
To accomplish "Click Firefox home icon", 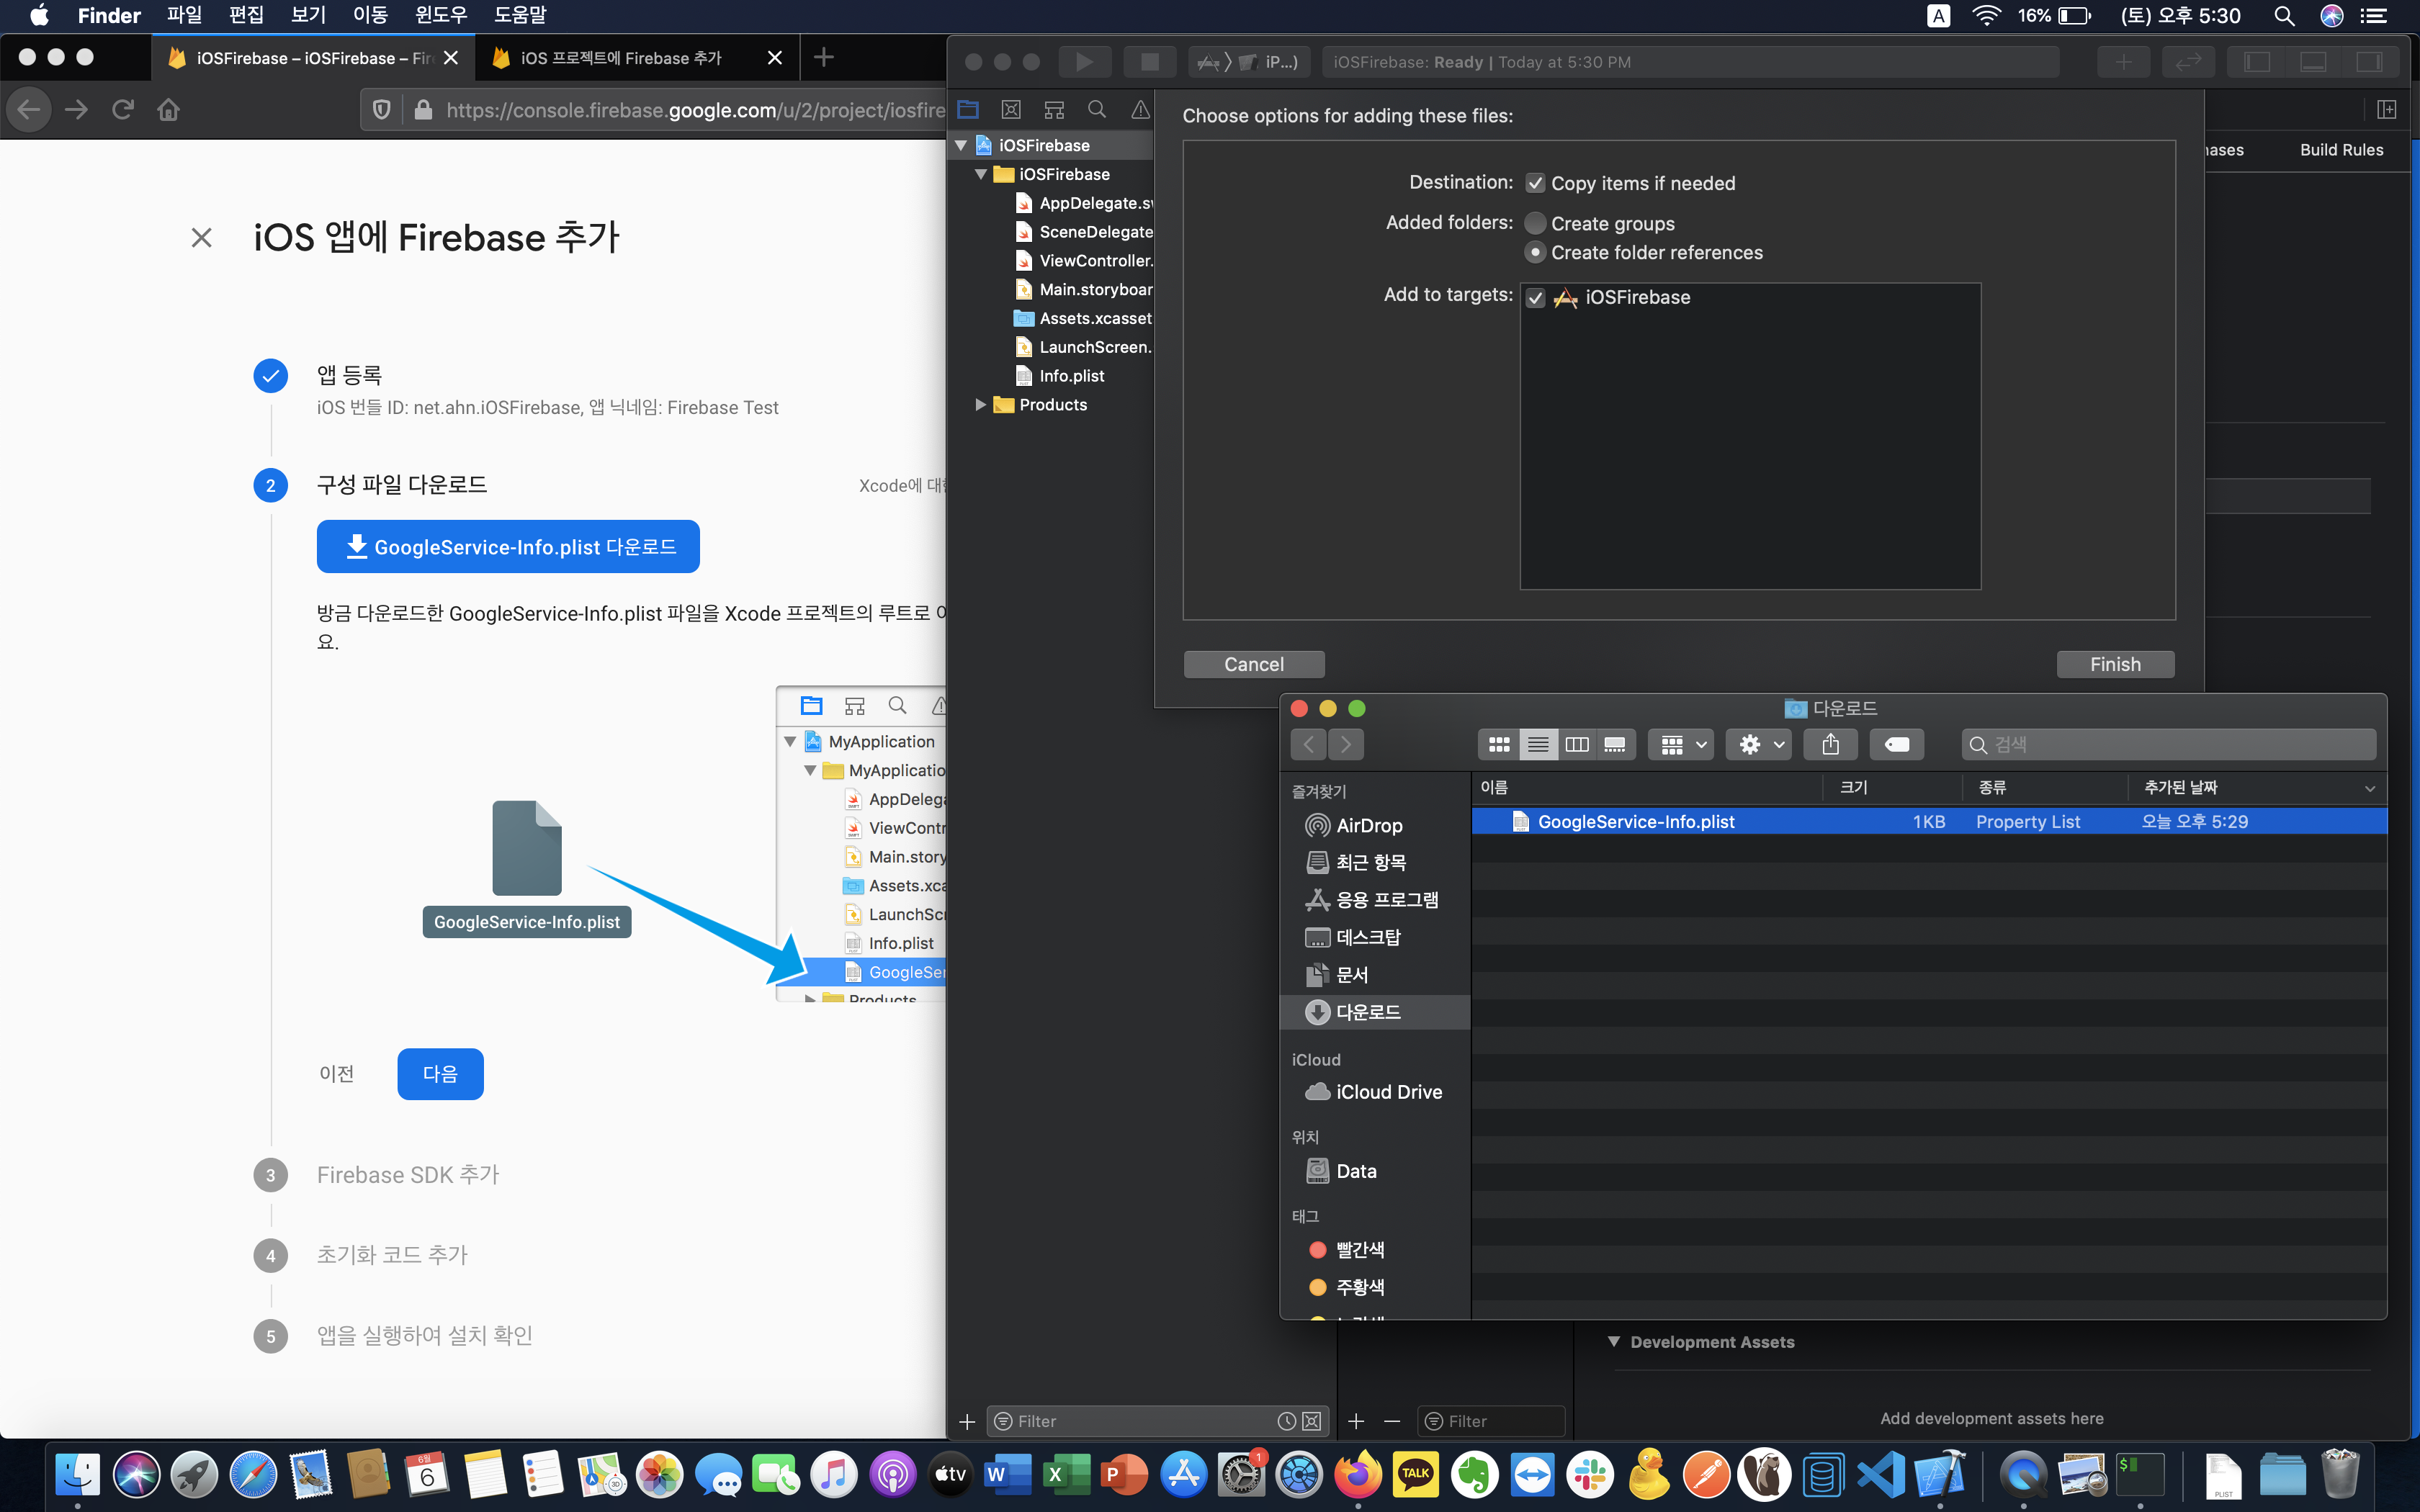I will (168, 109).
